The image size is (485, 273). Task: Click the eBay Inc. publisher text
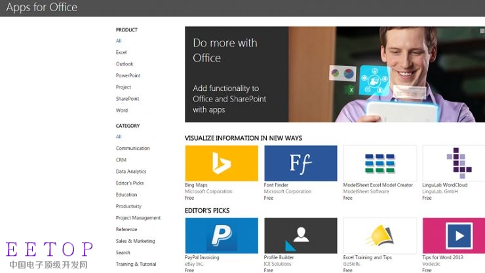[194, 264]
